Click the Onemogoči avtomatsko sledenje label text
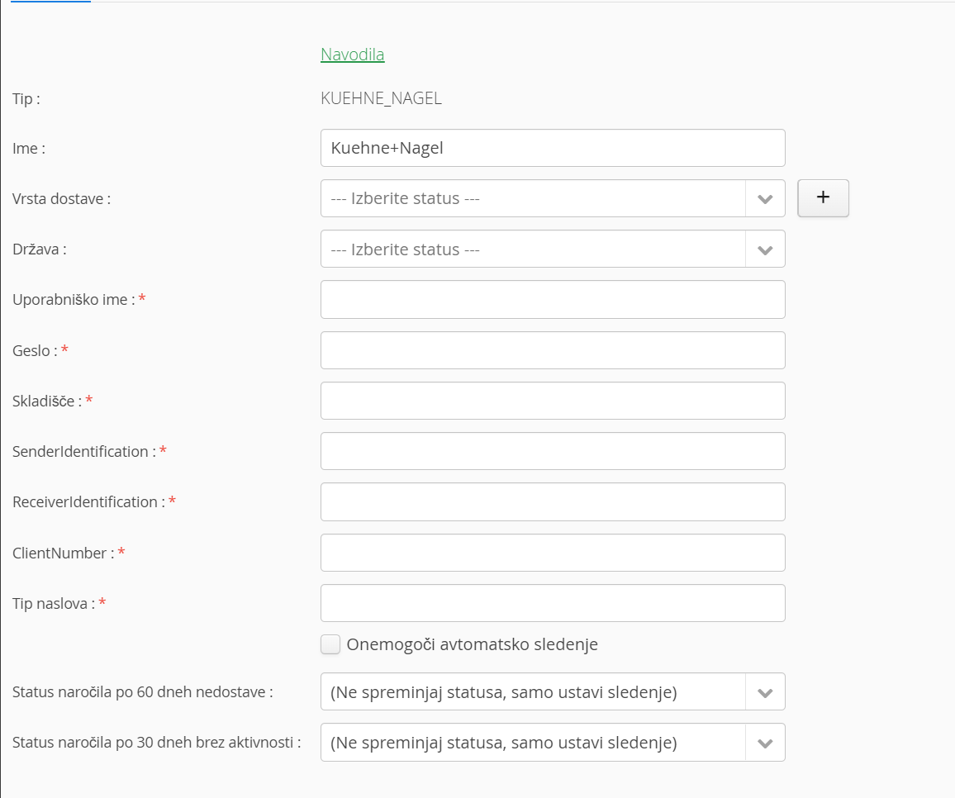Image resolution: width=955 pixels, height=798 pixels. (472, 644)
